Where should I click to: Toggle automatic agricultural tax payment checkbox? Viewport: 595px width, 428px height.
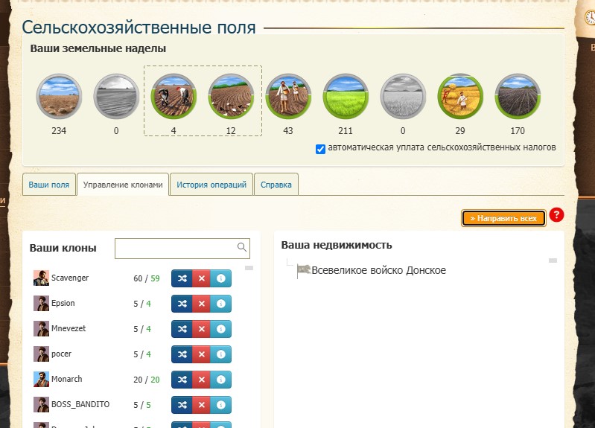click(320, 148)
